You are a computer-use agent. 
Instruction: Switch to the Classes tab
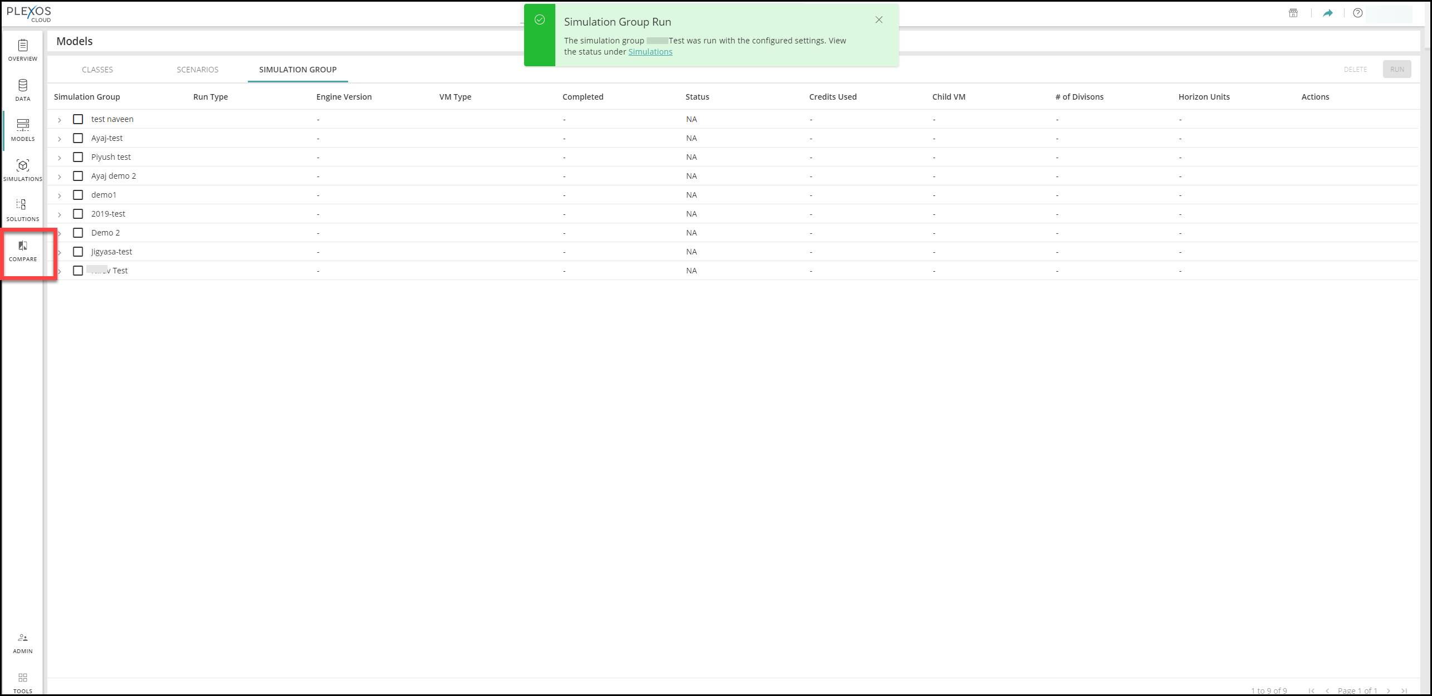click(97, 70)
